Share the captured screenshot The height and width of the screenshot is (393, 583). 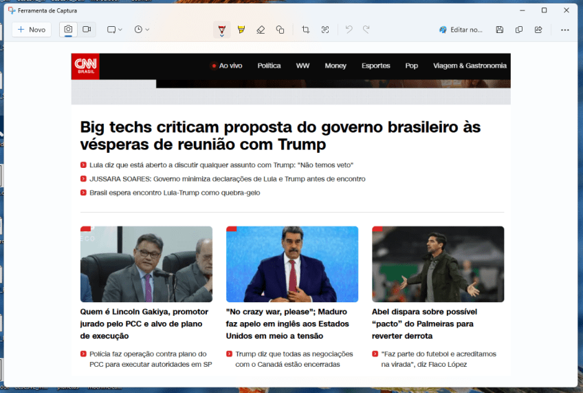click(538, 30)
